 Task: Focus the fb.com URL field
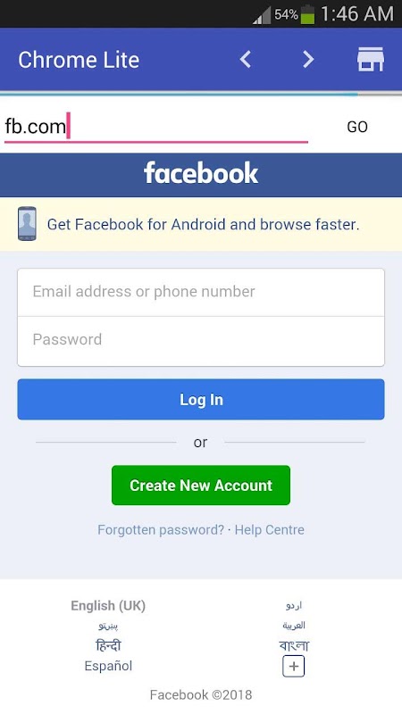click(155, 127)
